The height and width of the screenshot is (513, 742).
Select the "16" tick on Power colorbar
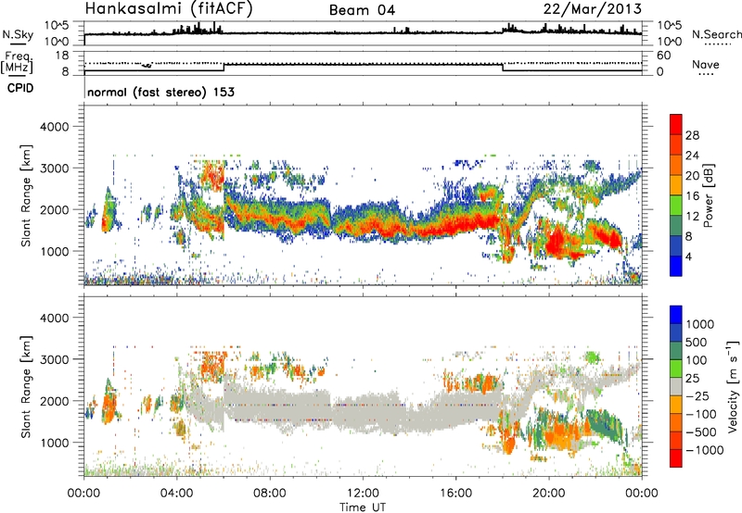click(x=692, y=196)
